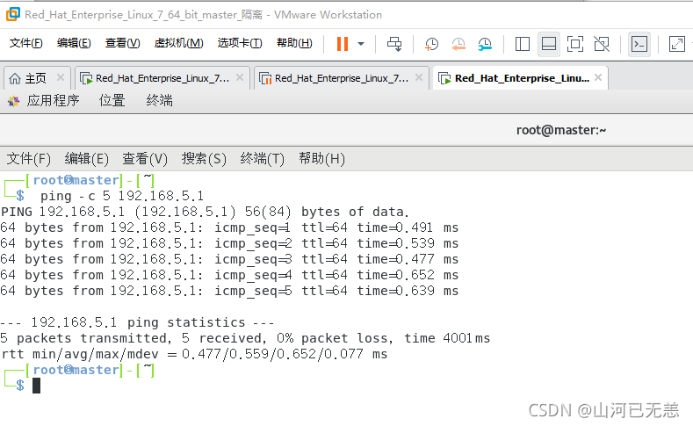This screenshot has width=693, height=426.
Task: Send Ctrl+Alt+Del to the virtual machine
Action: (394, 44)
